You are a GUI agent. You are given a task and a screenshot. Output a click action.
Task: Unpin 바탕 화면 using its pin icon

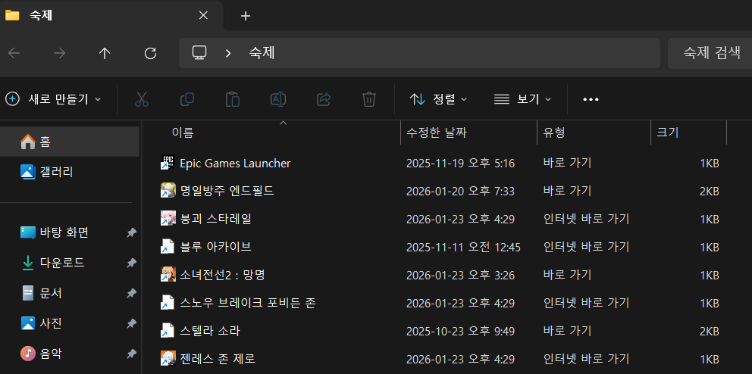point(131,232)
